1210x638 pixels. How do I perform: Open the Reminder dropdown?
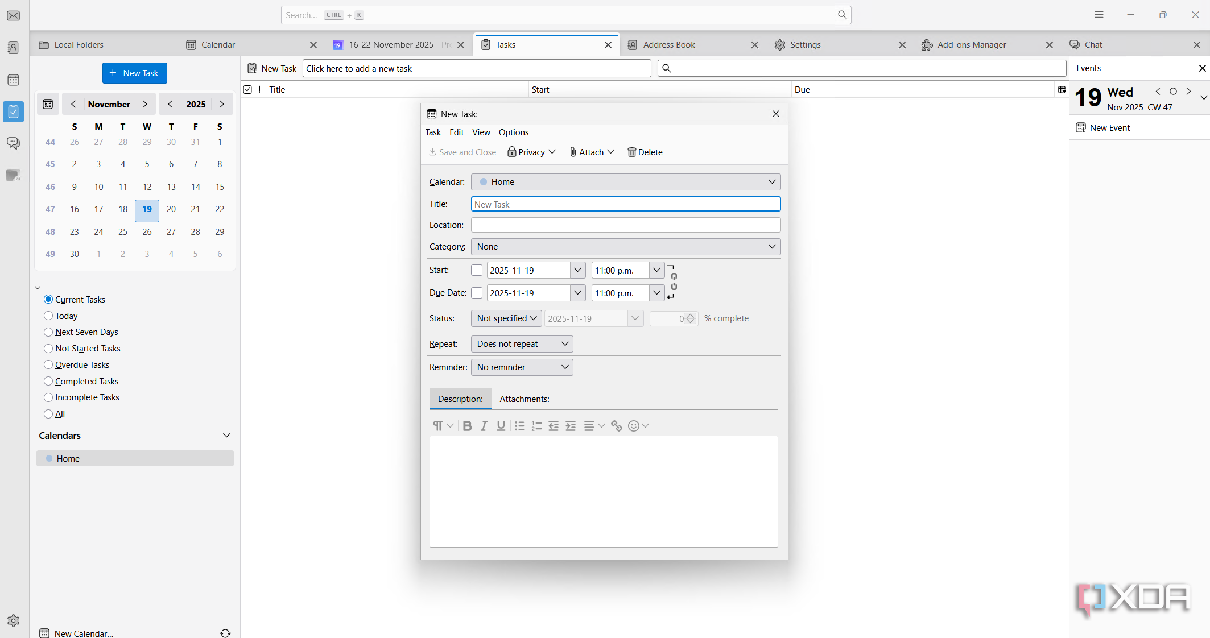coord(522,367)
